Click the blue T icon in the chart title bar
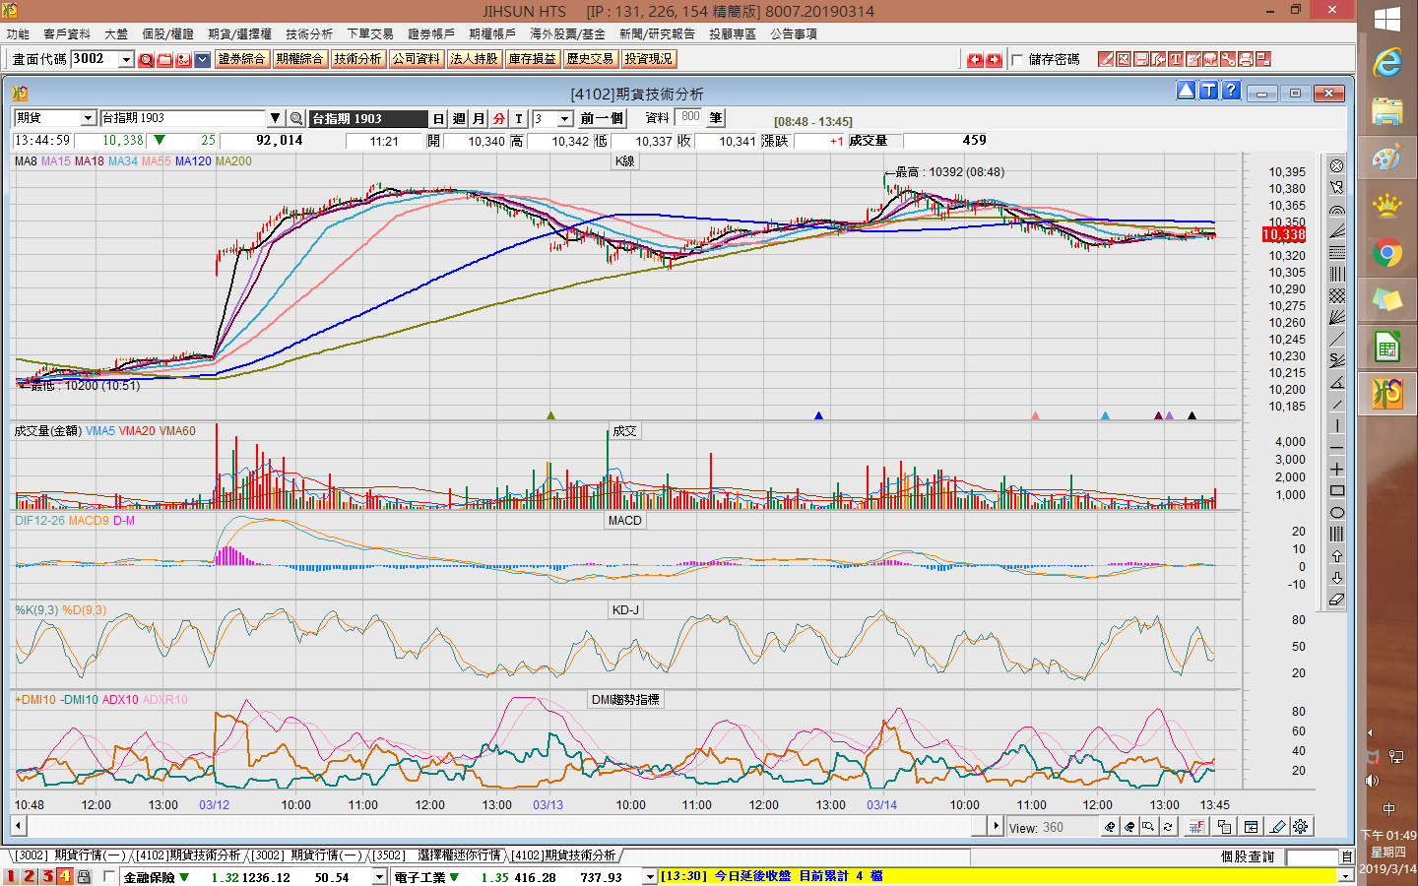Viewport: 1418px width, 886px height. click(x=1208, y=91)
